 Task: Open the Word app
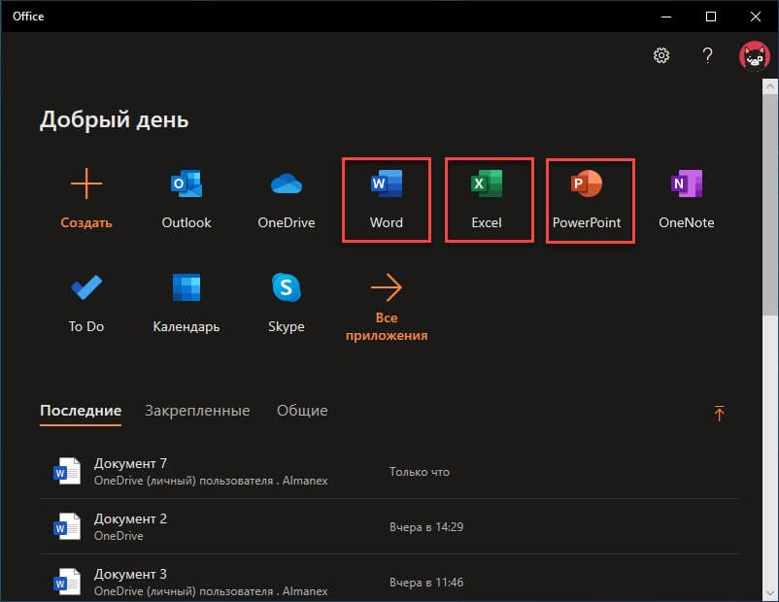click(386, 199)
